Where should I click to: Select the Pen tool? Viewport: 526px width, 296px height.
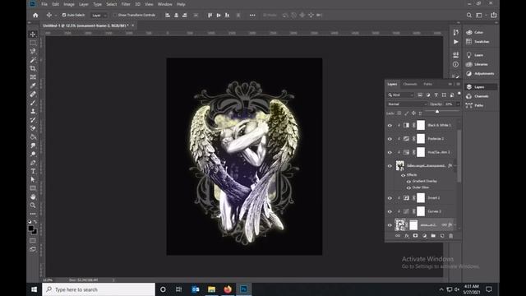(x=33, y=163)
